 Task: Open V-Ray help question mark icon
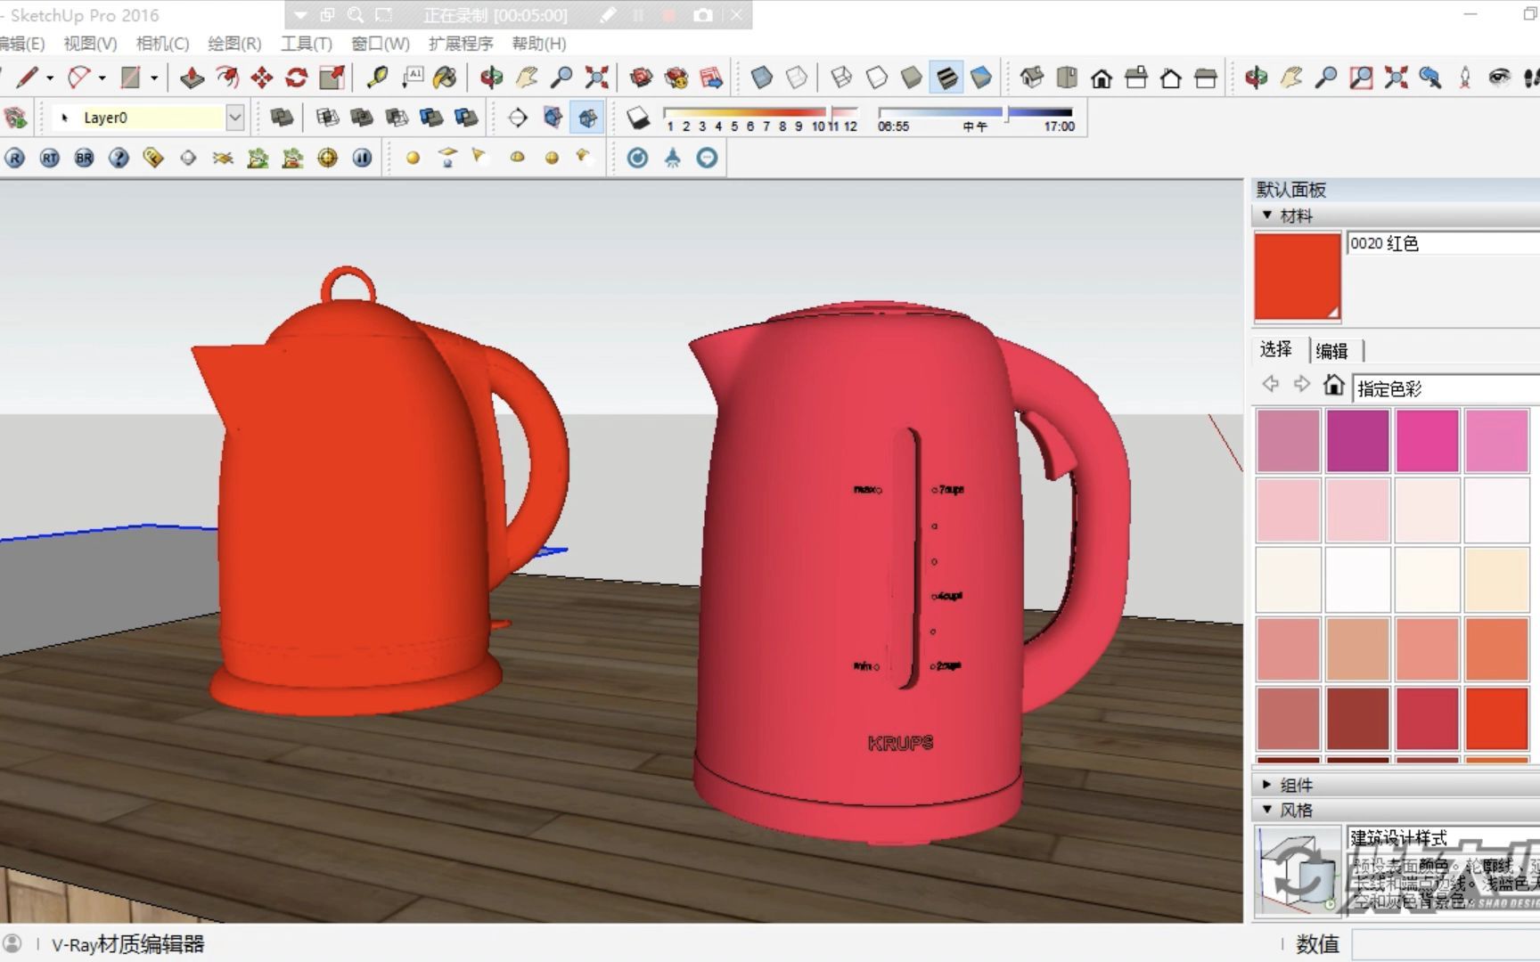119,158
